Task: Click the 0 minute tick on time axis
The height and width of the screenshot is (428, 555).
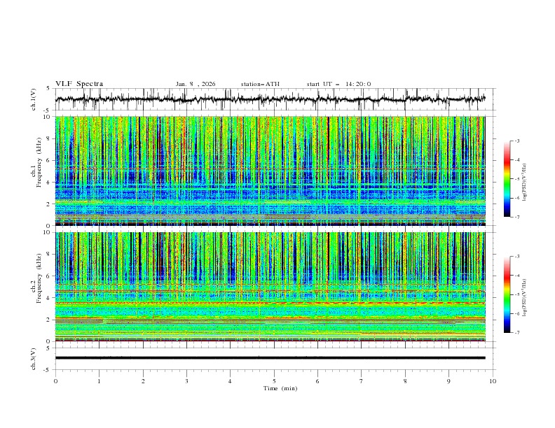Action: 56,381
